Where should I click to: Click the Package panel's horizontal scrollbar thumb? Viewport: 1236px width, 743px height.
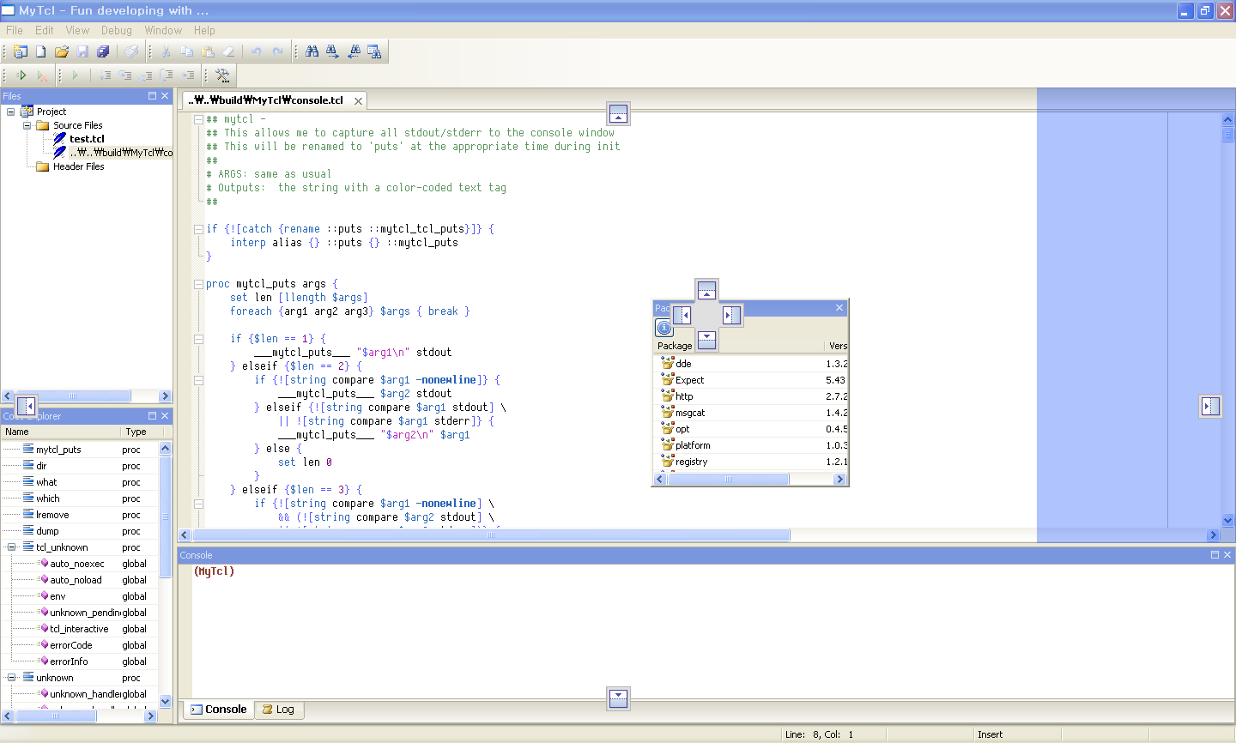point(728,480)
